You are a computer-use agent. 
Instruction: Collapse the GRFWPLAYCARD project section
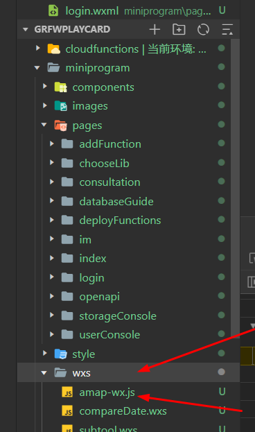pos(26,29)
